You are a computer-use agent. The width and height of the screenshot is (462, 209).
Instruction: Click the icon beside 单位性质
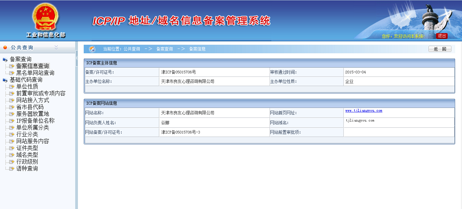pos(12,87)
